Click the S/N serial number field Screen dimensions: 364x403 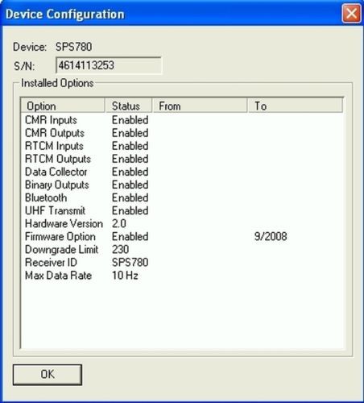109,65
